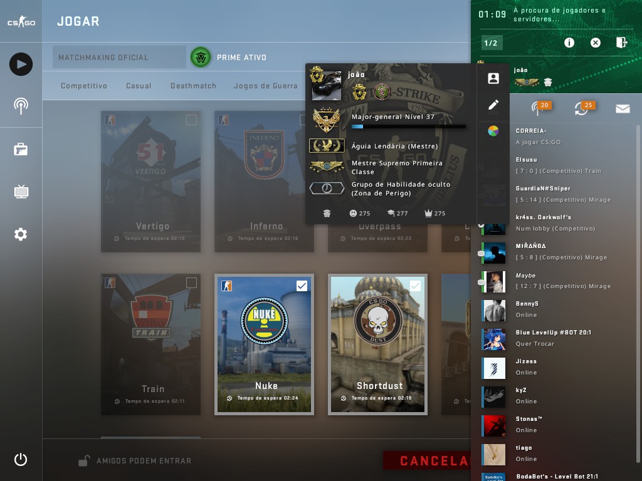Click the power quit icon
The height and width of the screenshot is (481, 642).
pos(21,460)
